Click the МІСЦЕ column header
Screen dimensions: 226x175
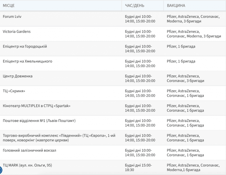point(9,6)
